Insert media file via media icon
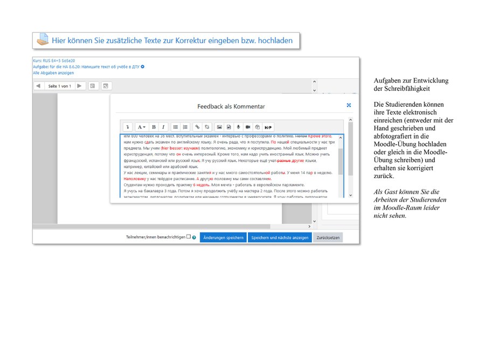 click(x=229, y=127)
